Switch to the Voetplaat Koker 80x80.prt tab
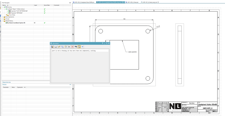 click(x=84, y=2)
